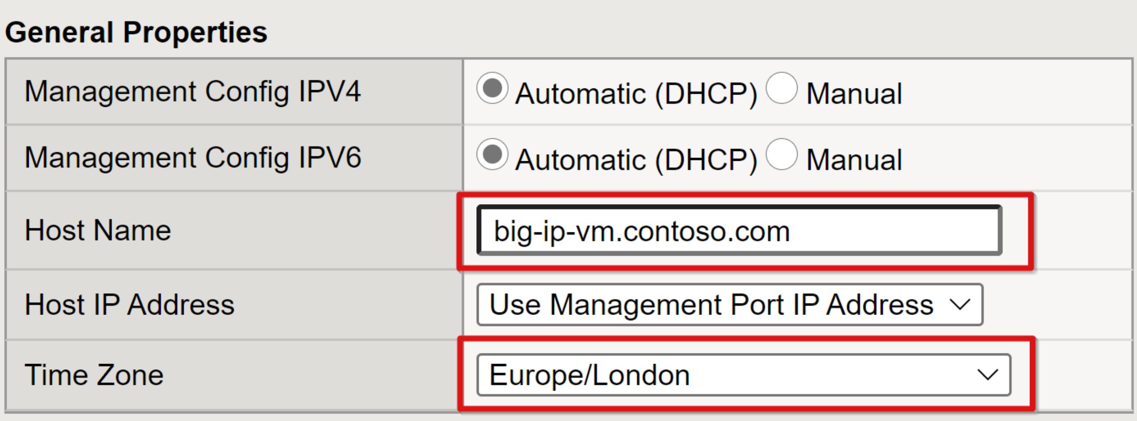Click the Host Name input field

(x=739, y=231)
